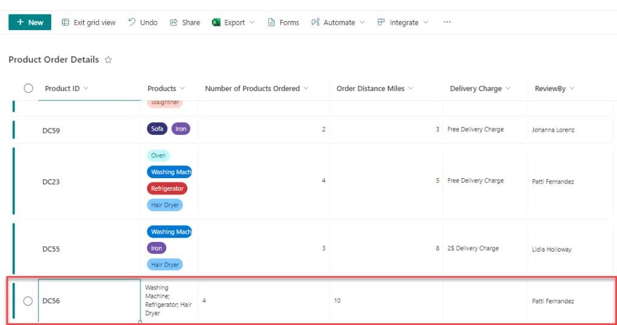Expand the Integrate dropdown chevron

[x=425, y=22]
